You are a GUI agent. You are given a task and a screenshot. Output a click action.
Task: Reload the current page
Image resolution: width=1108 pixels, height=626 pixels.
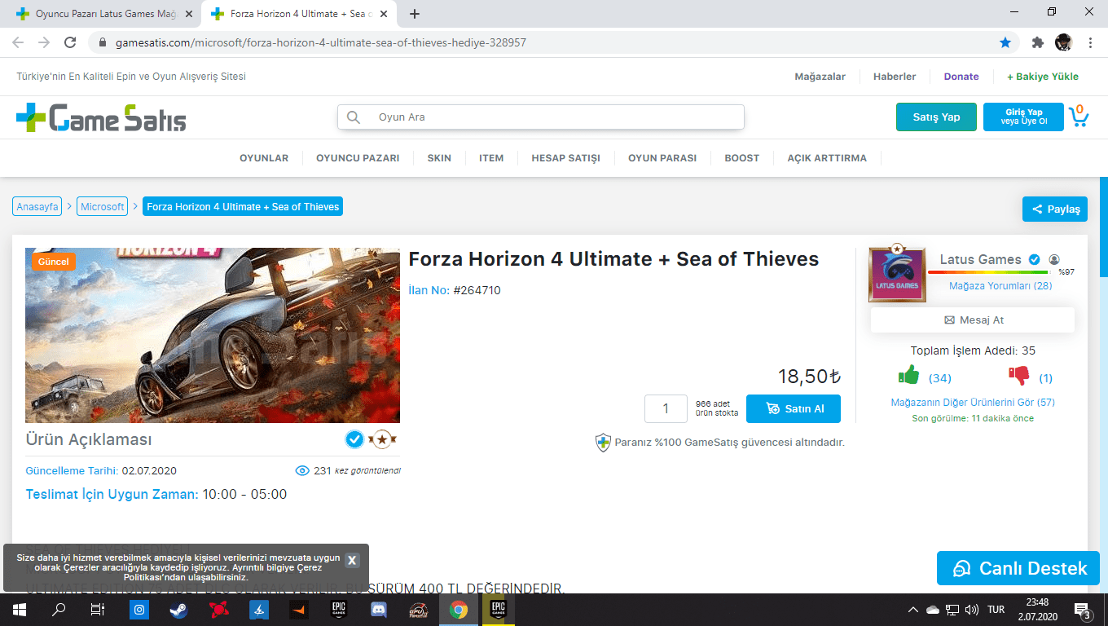point(70,42)
